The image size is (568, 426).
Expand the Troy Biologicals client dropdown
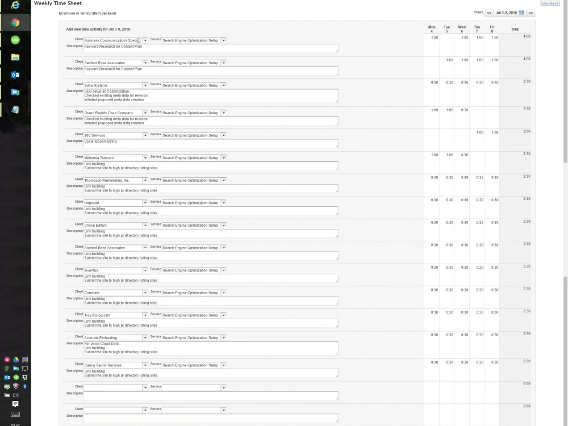click(145, 315)
